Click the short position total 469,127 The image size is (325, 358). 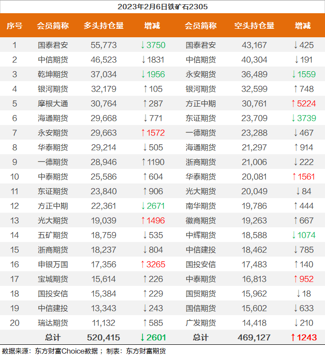click(254, 338)
